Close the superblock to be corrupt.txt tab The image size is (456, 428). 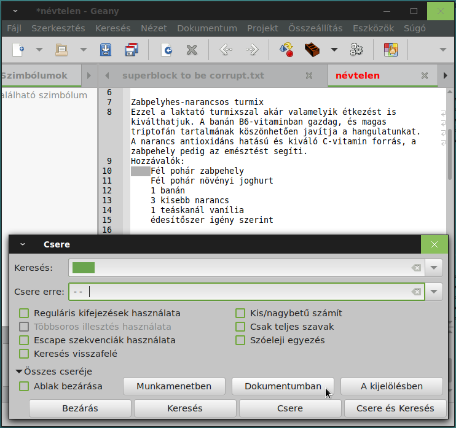click(309, 76)
